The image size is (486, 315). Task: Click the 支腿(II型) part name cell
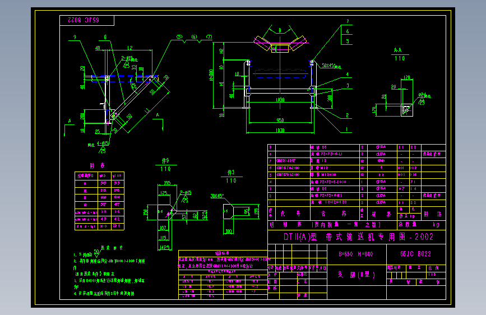(x=357, y=275)
